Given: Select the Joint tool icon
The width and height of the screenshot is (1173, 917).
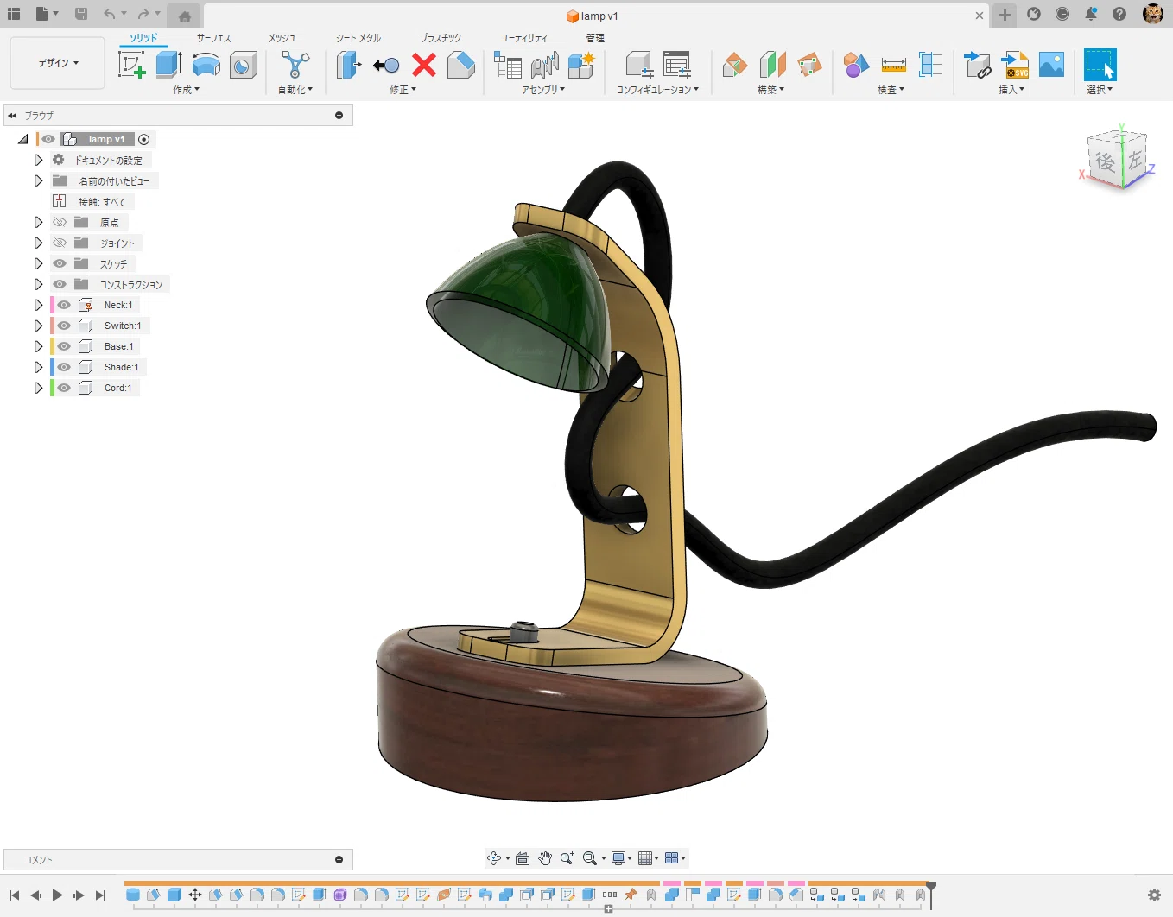Looking at the screenshot, I should pyautogui.click(x=544, y=65).
